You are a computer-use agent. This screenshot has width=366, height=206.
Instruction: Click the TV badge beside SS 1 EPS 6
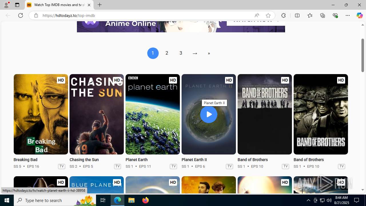(229, 166)
